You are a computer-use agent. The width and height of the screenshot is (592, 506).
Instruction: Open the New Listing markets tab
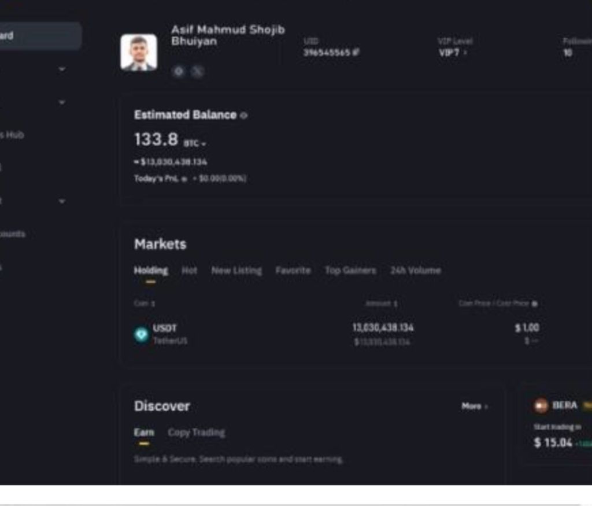pos(236,271)
